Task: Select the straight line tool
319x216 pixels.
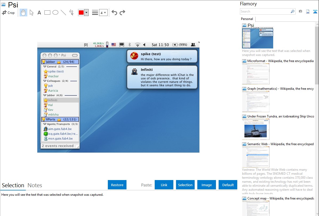Action: coord(63,13)
